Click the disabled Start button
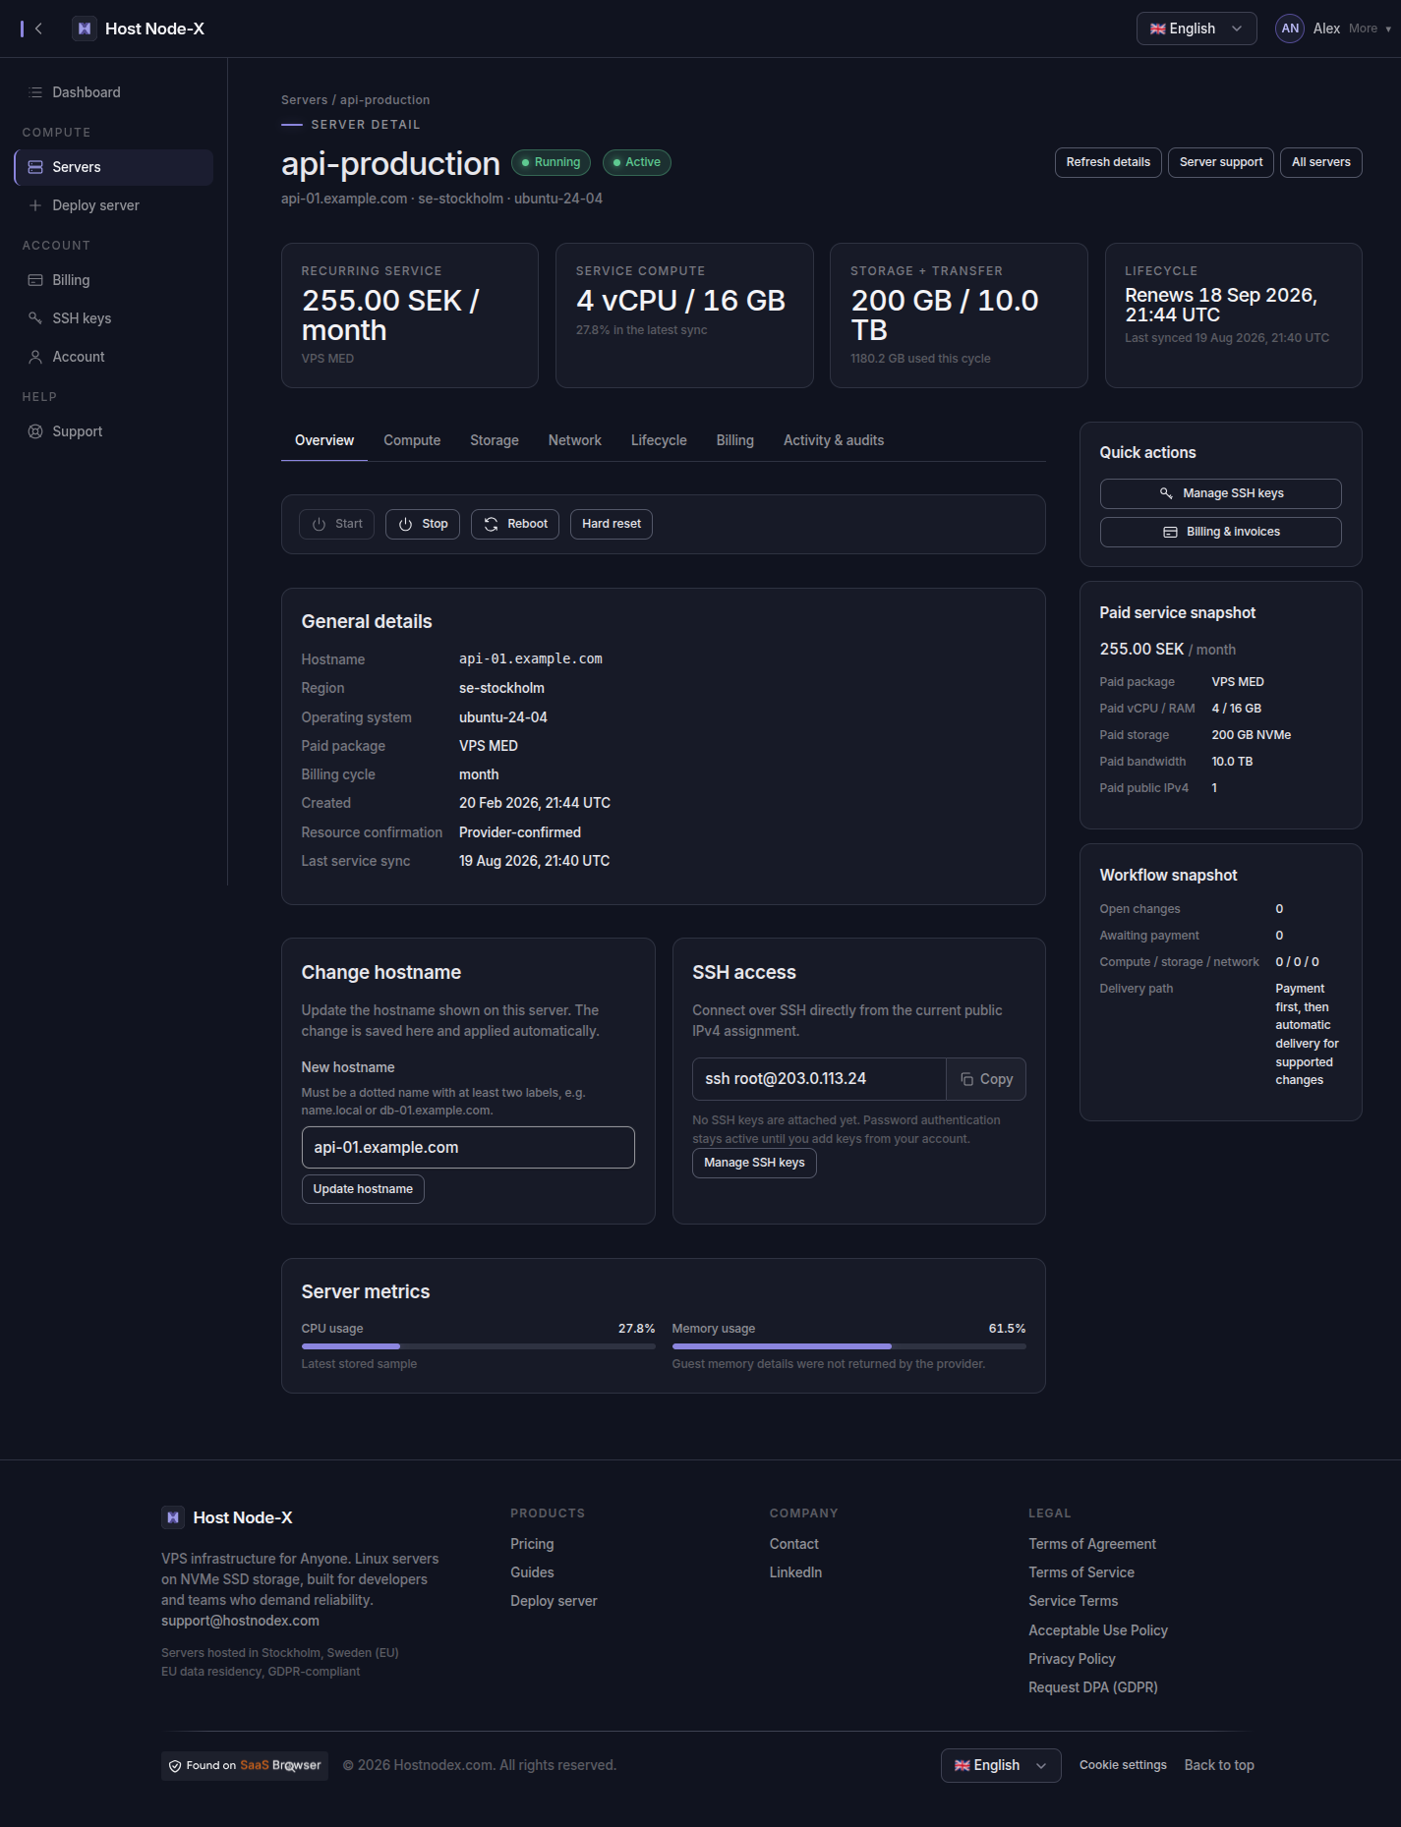Image resolution: width=1401 pixels, height=1827 pixels. (x=336, y=524)
